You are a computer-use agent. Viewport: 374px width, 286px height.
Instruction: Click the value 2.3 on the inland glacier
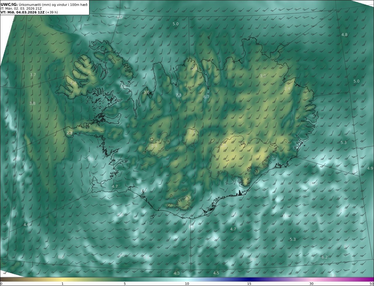pyautogui.click(x=192, y=132)
